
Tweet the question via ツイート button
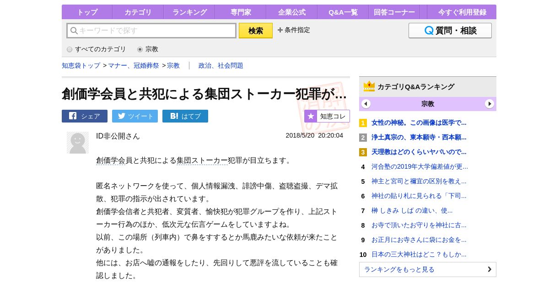pos(135,116)
